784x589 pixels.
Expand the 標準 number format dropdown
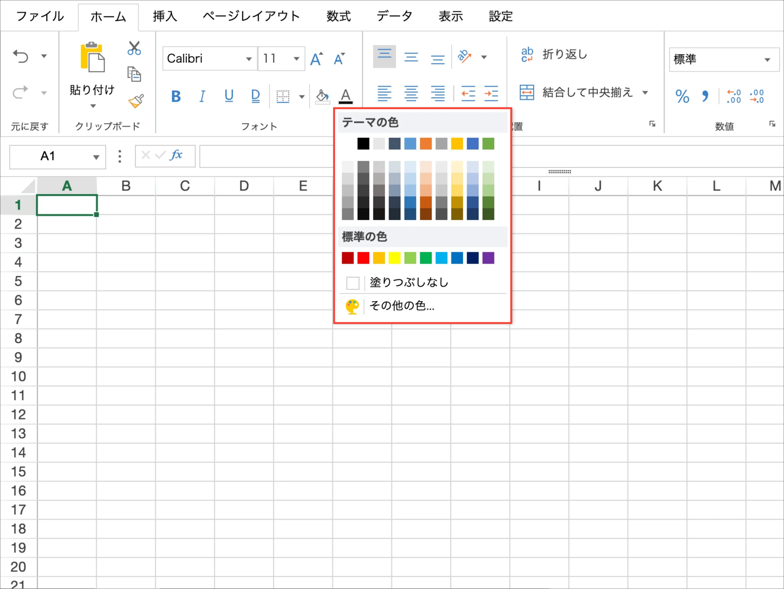pos(767,59)
